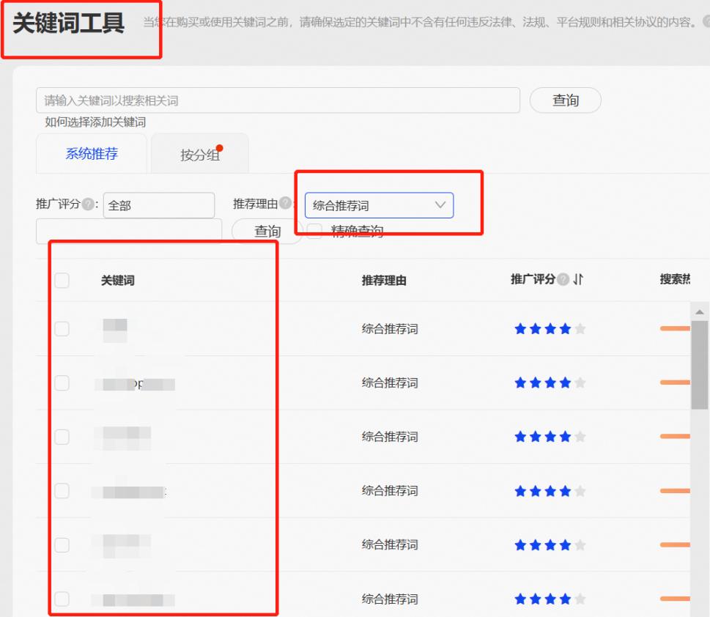
Task: Check the checkbox of the first keyword row
Action: 62,328
